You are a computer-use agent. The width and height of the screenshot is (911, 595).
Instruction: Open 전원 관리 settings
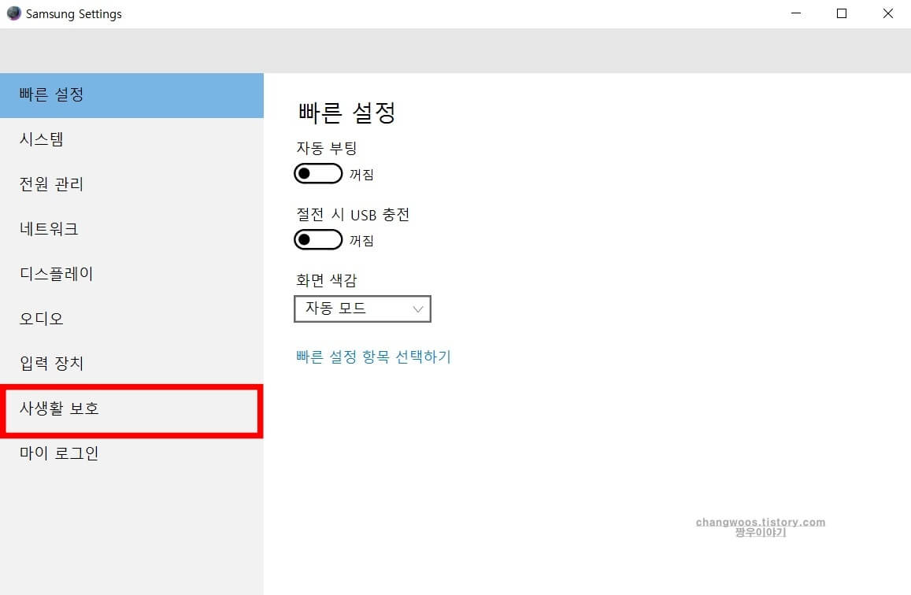(x=131, y=185)
